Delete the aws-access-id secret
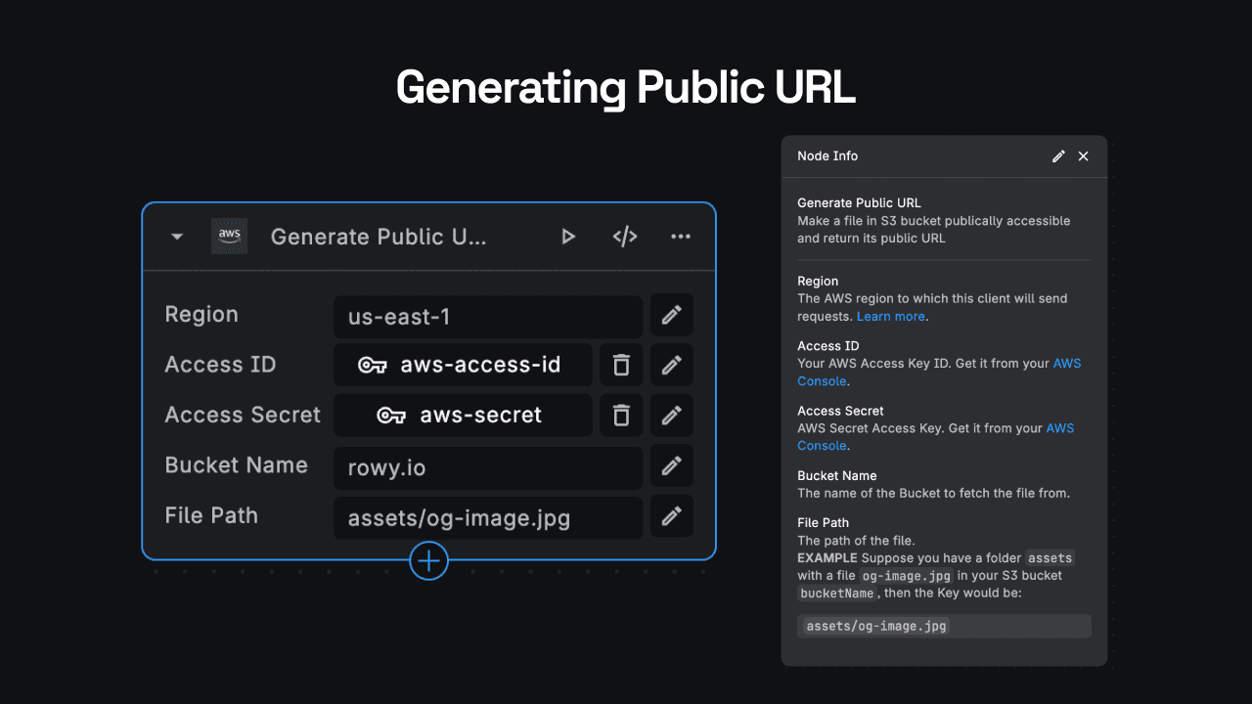The height and width of the screenshot is (704, 1252). pos(621,365)
